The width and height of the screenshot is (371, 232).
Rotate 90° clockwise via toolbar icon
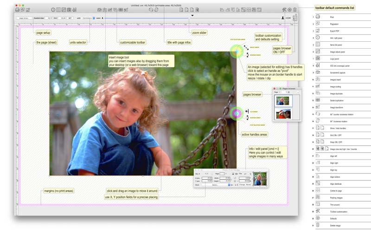pos(156,10)
